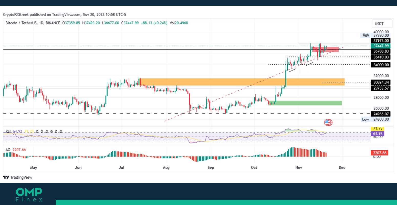Click the +88.13 (+0.24%) change value
The height and width of the screenshot is (205, 397).
click(154, 23)
